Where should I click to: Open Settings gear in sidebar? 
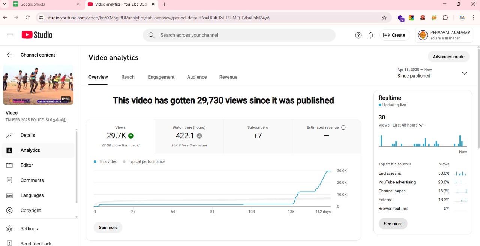pos(9,229)
